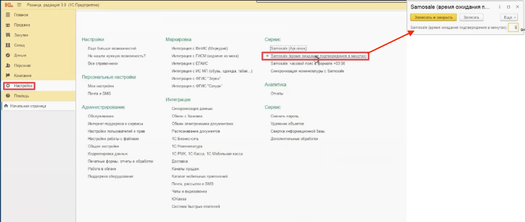This screenshot has width=525, height=222.
Task: Open Распознавание документов link
Action: (196, 131)
